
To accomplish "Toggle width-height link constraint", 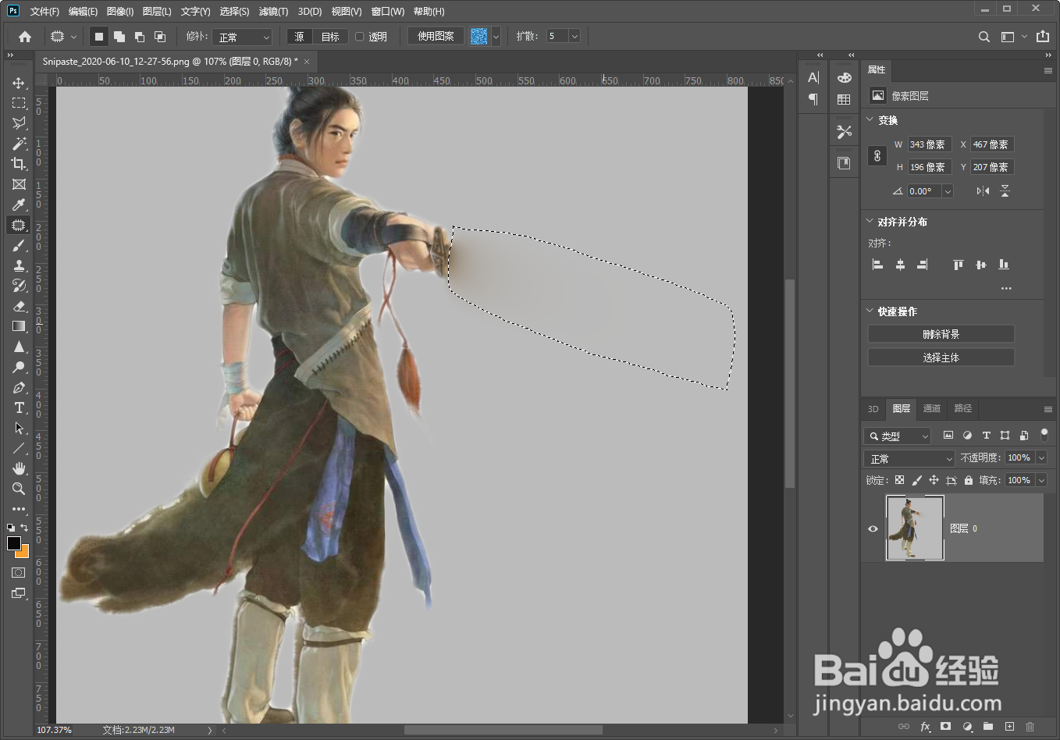I will [x=877, y=155].
